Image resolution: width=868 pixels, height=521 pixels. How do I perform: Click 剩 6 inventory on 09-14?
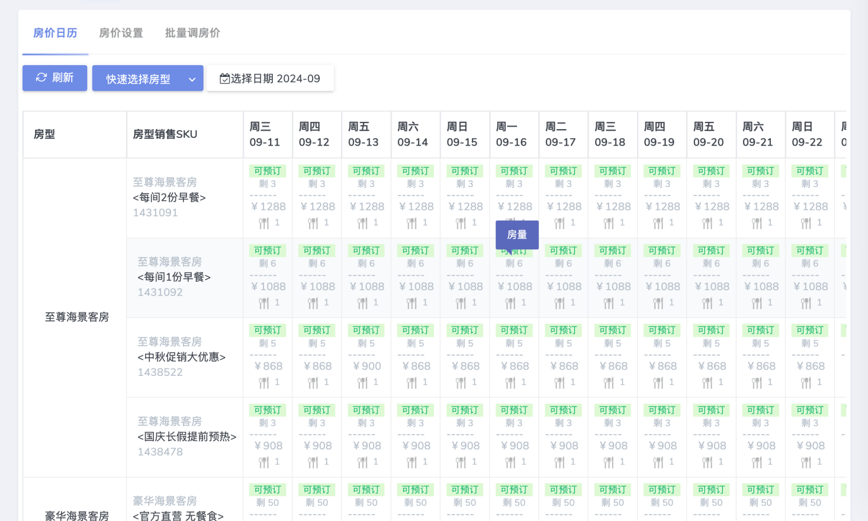tap(415, 263)
